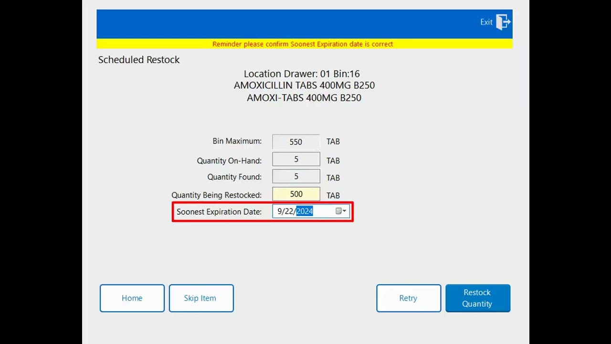Viewport: 611px width, 344px height.
Task: Click the Soonest Expiration Date label
Action: tap(219, 212)
